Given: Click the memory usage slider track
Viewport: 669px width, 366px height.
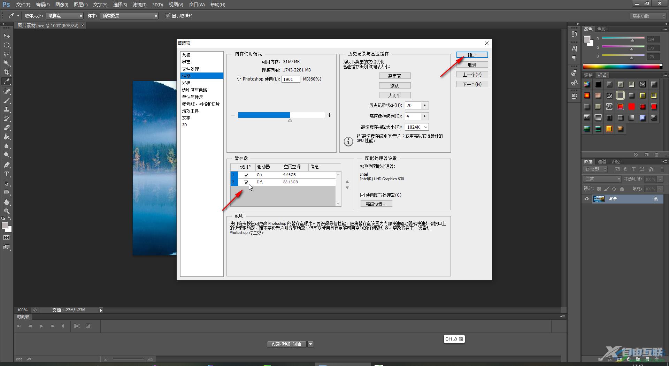Looking at the screenshot, I should coord(281,115).
